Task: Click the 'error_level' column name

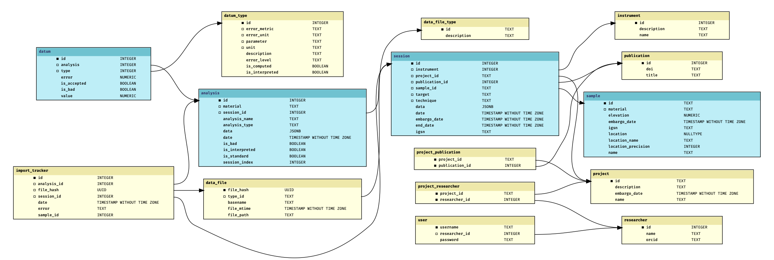Action: (x=259, y=60)
